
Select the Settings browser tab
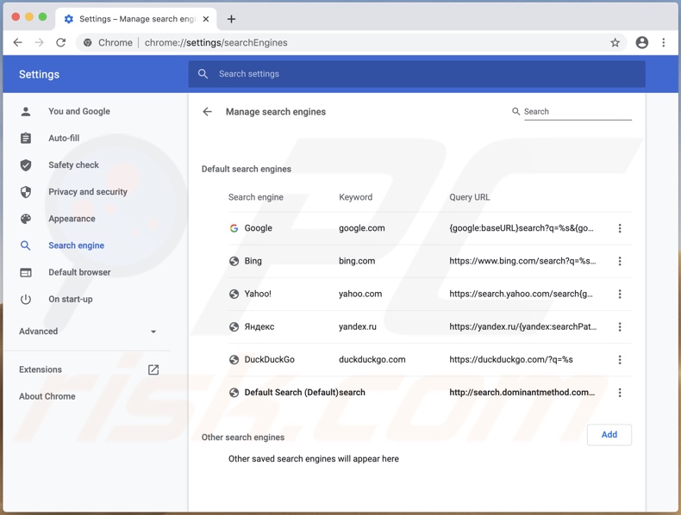coord(136,19)
